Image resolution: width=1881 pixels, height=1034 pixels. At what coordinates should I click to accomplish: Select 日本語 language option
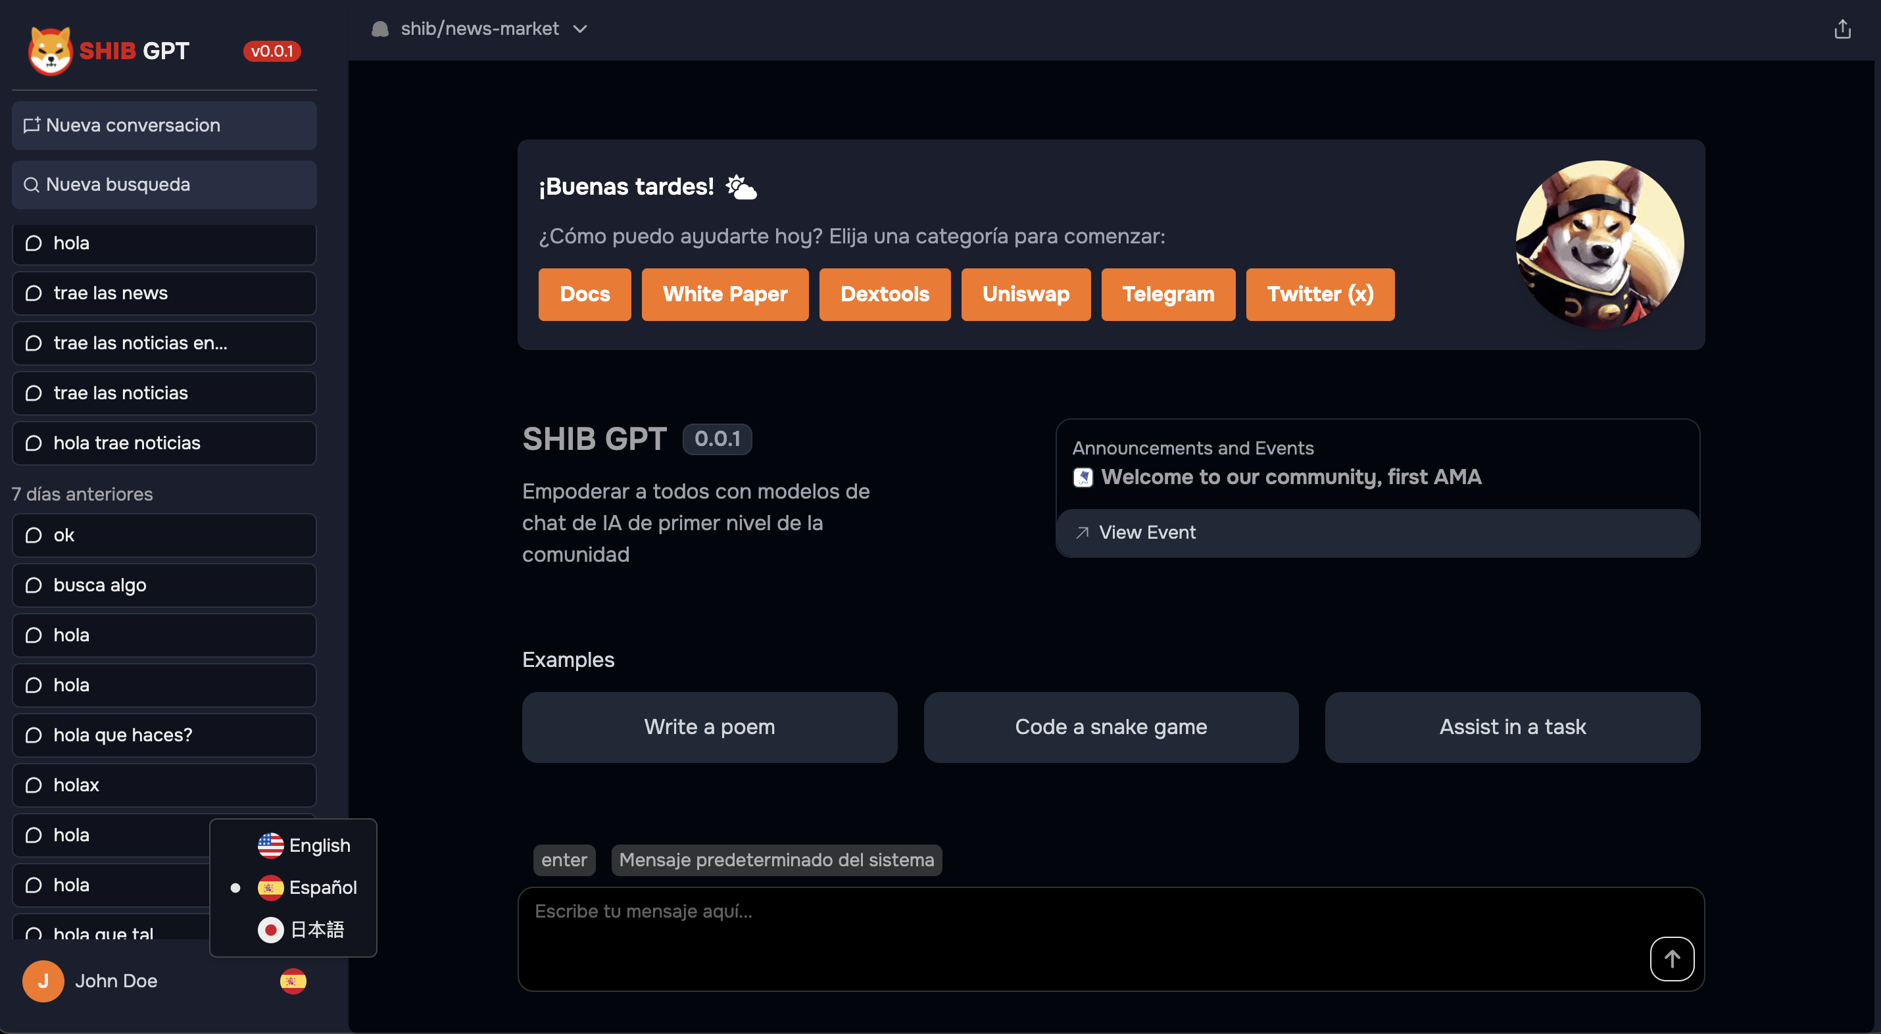(302, 928)
